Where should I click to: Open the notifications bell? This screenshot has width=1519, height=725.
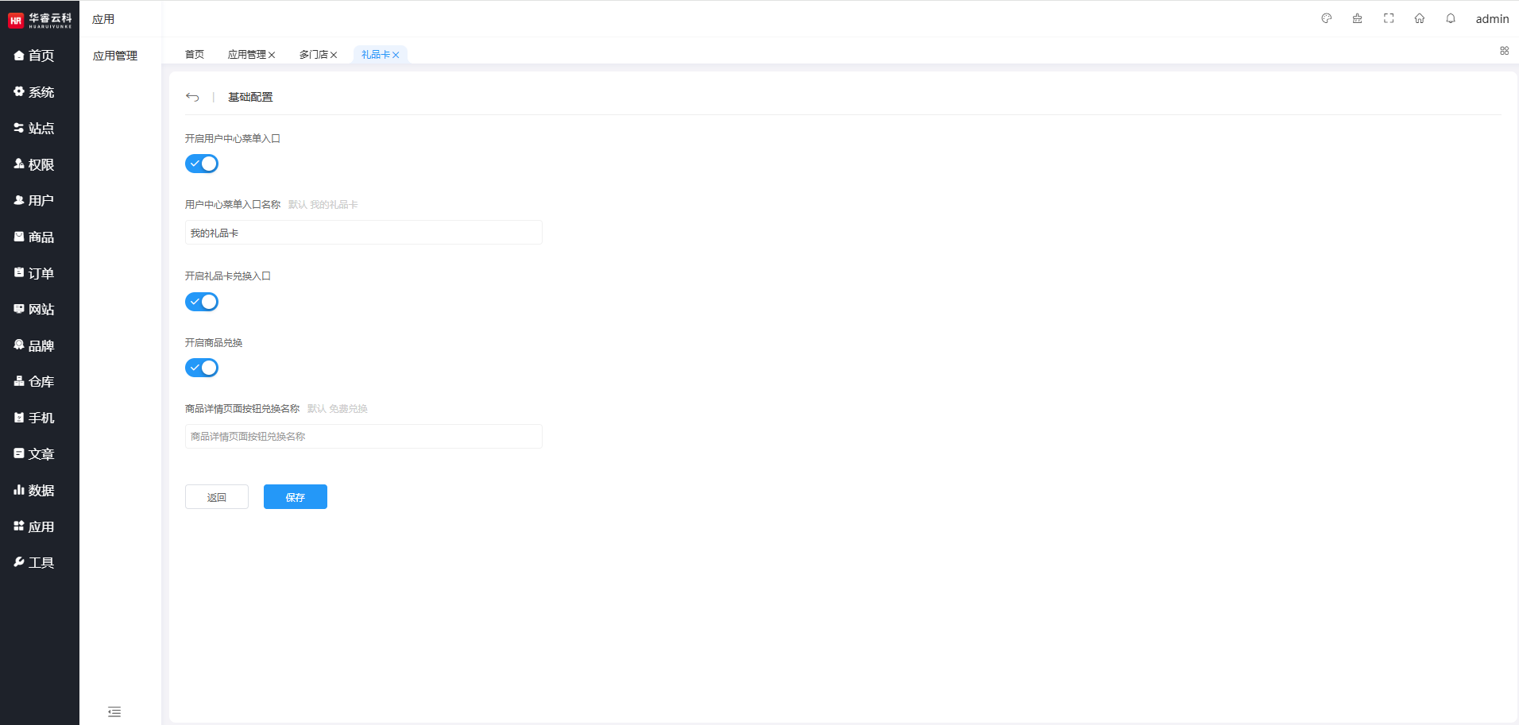(1451, 18)
